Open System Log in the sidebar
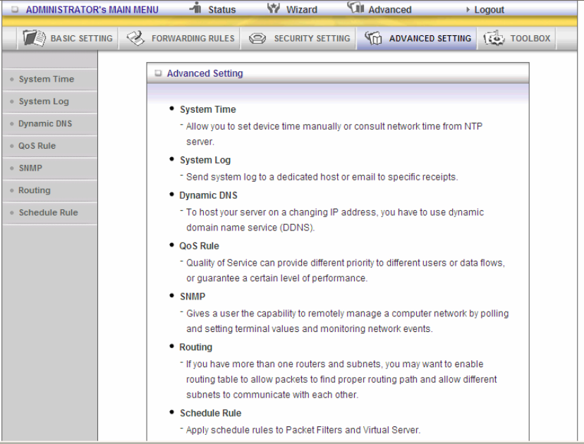The height and width of the screenshot is (444, 584). click(49, 101)
